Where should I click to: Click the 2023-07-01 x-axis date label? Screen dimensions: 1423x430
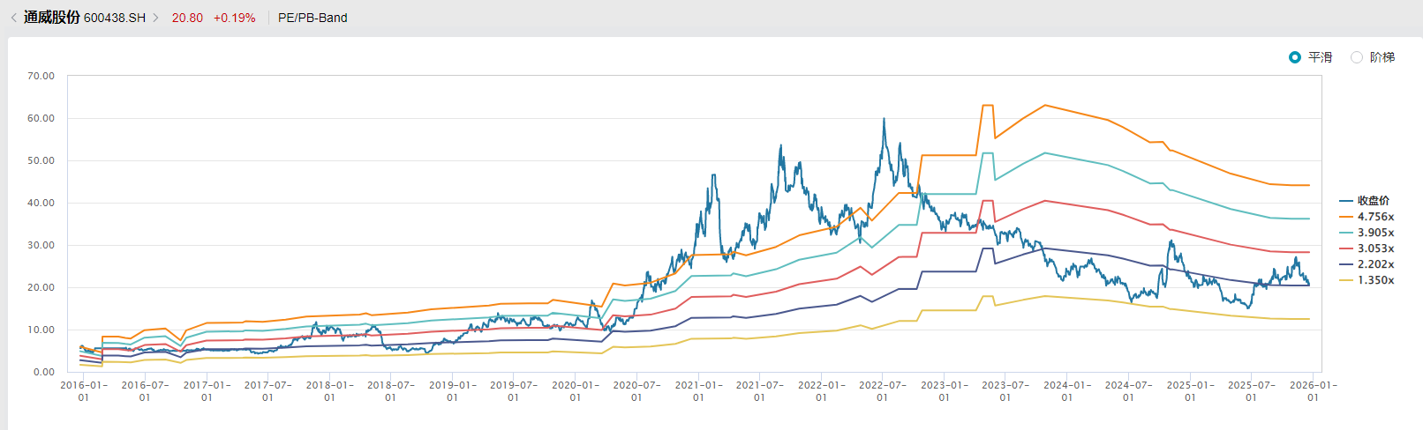click(1005, 390)
